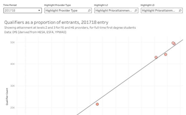
Task: Click the search icon in Highlight L2 box
Action: tap(136, 11)
